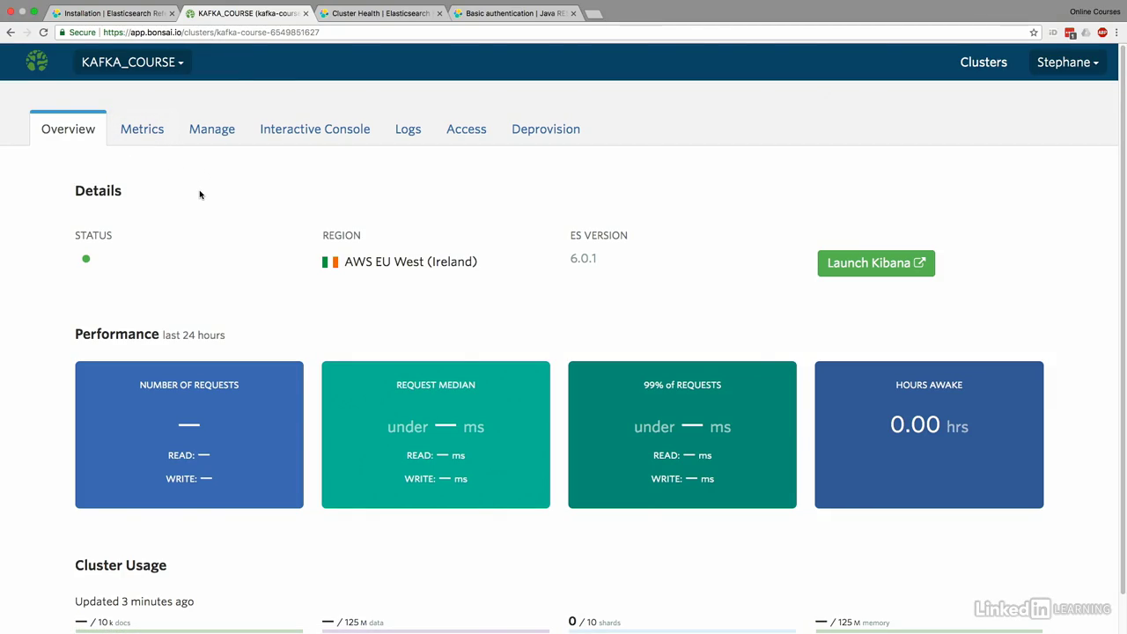Viewport: 1127px width, 634px height.
Task: Click the shards usage progress bar
Action: point(682,630)
